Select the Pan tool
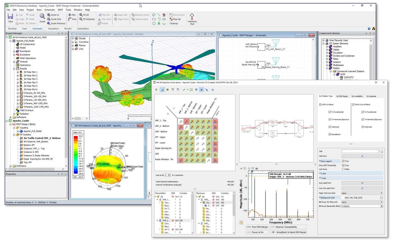393x242 pixels. point(72,15)
